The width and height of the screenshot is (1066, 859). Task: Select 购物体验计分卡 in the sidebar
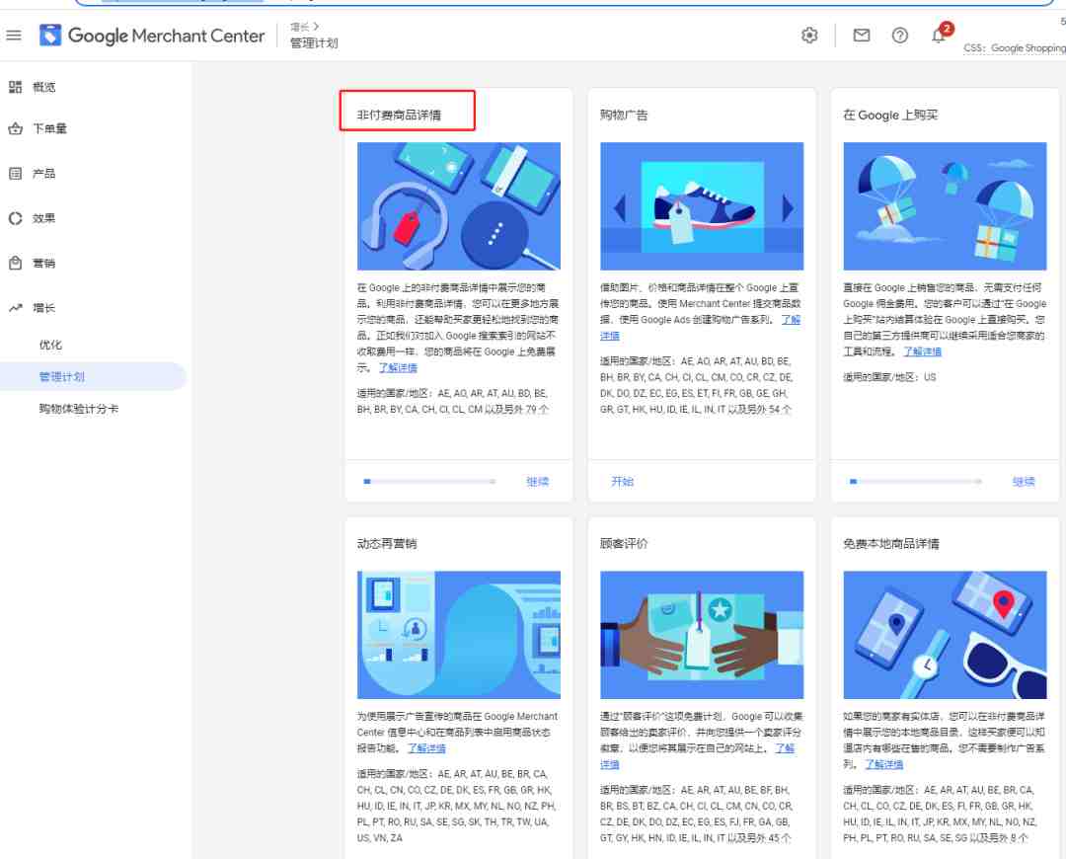point(79,409)
